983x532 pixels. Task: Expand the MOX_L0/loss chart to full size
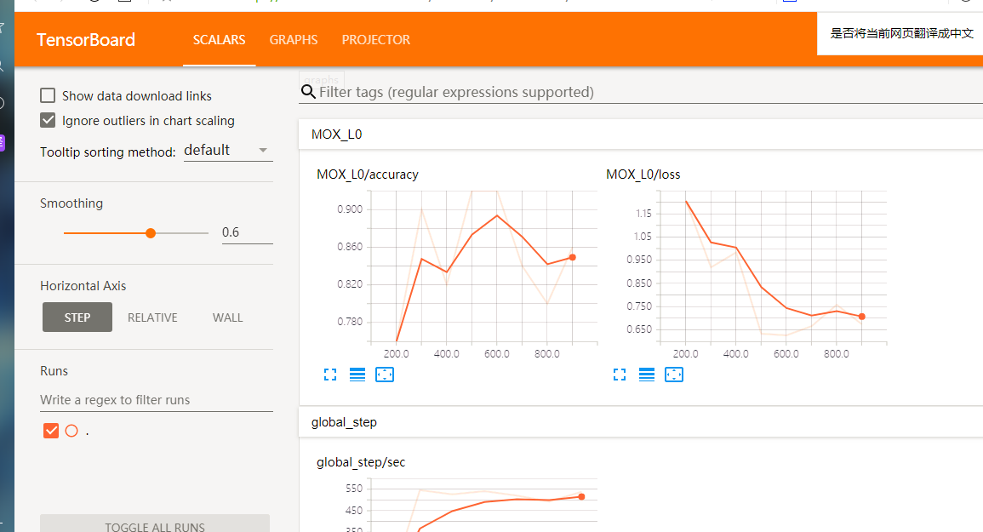click(620, 375)
